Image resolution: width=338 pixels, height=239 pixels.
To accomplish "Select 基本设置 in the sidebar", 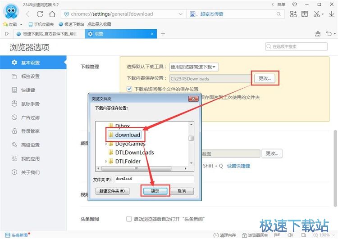I will click(x=33, y=63).
